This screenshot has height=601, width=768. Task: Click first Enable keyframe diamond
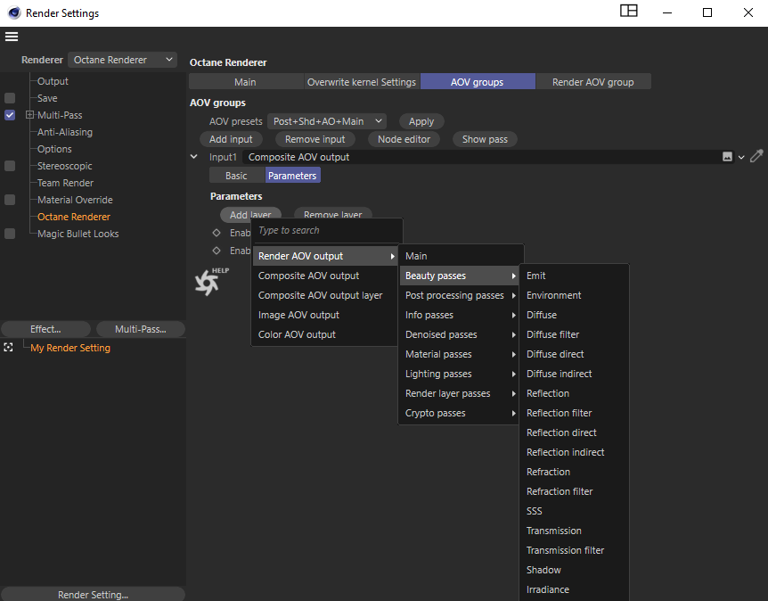[217, 233]
